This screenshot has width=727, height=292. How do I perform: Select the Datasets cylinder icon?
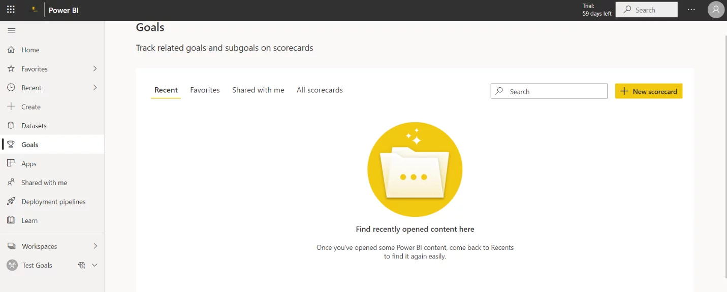(x=11, y=125)
